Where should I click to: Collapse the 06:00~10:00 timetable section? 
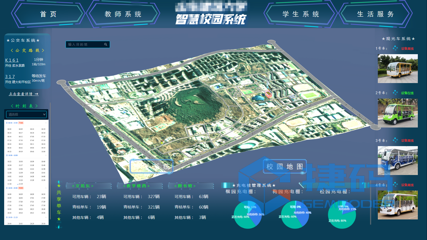pyautogui.click(x=45, y=123)
